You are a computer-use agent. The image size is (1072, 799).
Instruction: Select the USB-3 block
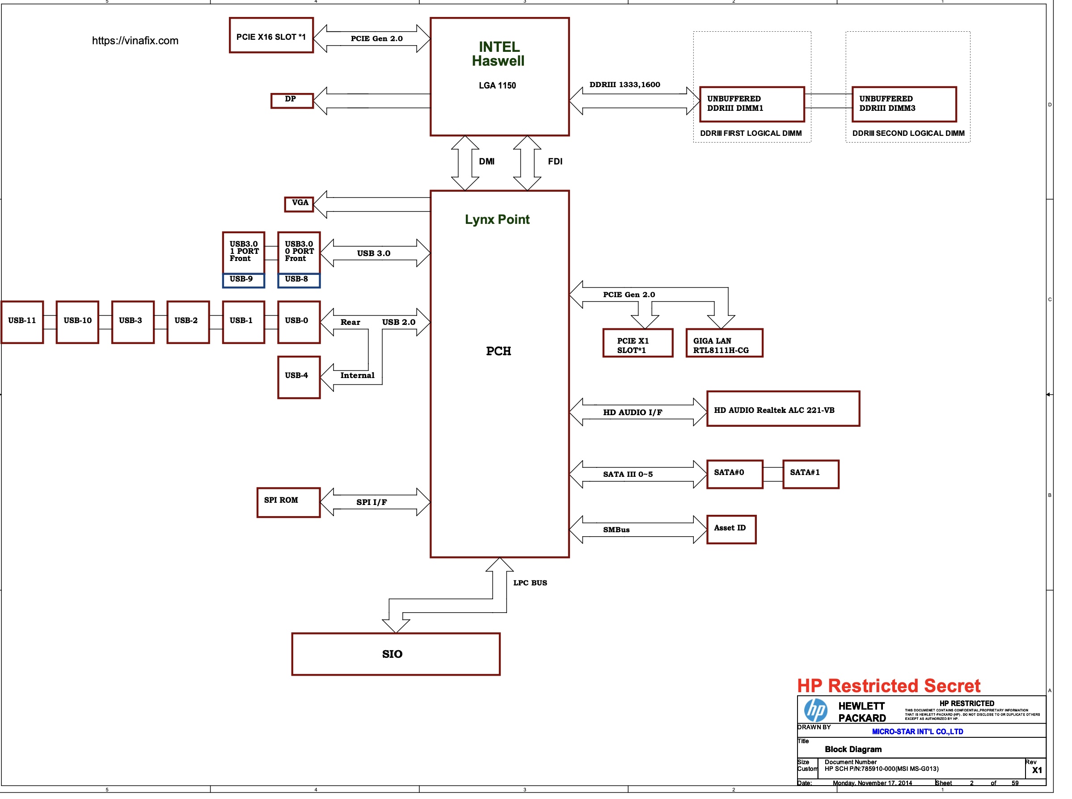point(133,322)
